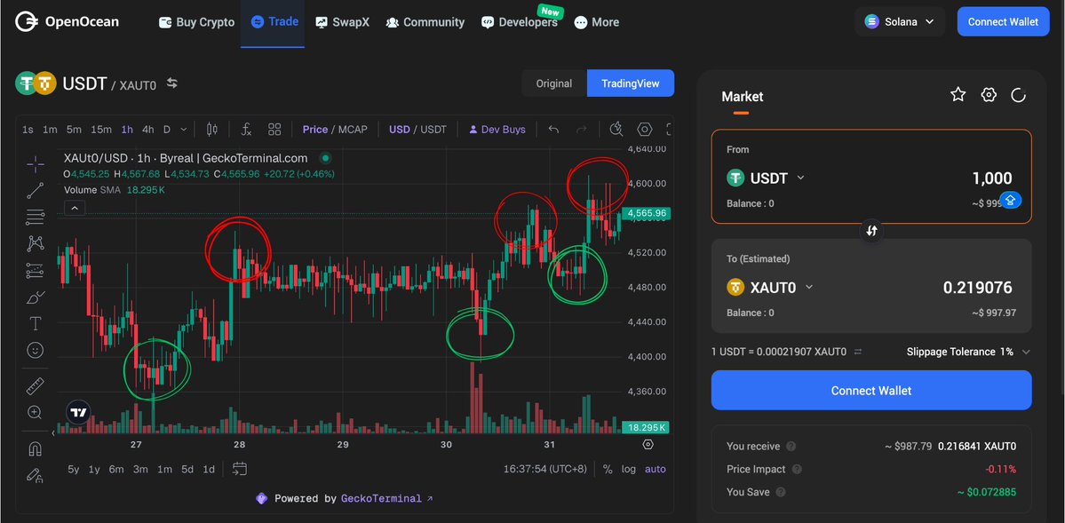Select the chart patterns tool
Viewport: 1065px width, 523px height.
pyautogui.click(x=36, y=243)
